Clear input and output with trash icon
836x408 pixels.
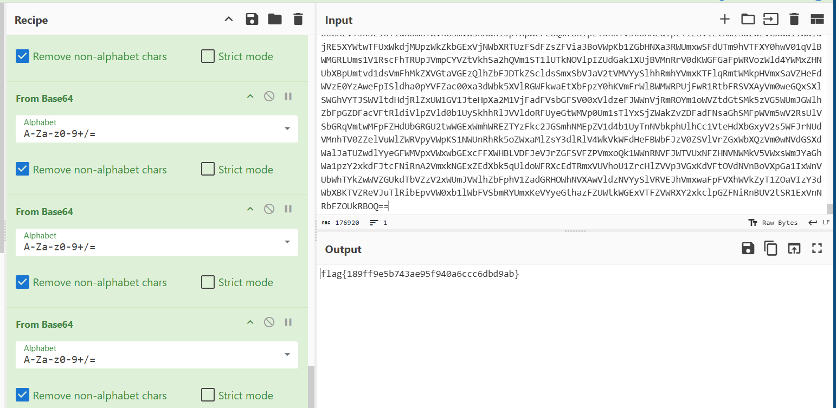pos(794,20)
